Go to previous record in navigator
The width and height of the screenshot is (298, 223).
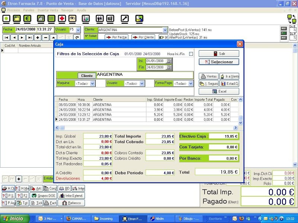[x=14, y=38]
